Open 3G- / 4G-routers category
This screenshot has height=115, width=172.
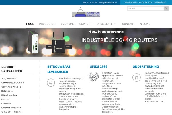click(x=9, y=78)
